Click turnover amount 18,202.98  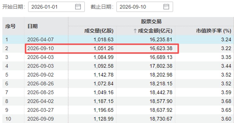(x=161, y=75)
